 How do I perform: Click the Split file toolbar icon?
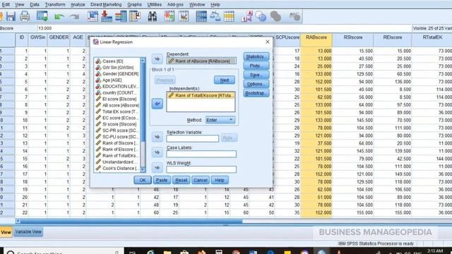point(201,16)
